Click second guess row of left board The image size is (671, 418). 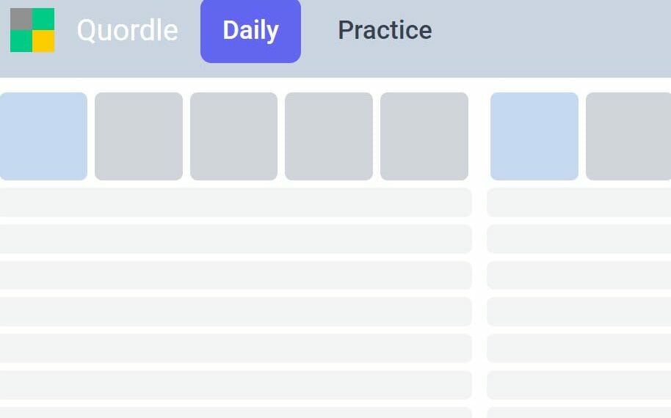pyautogui.click(x=236, y=202)
